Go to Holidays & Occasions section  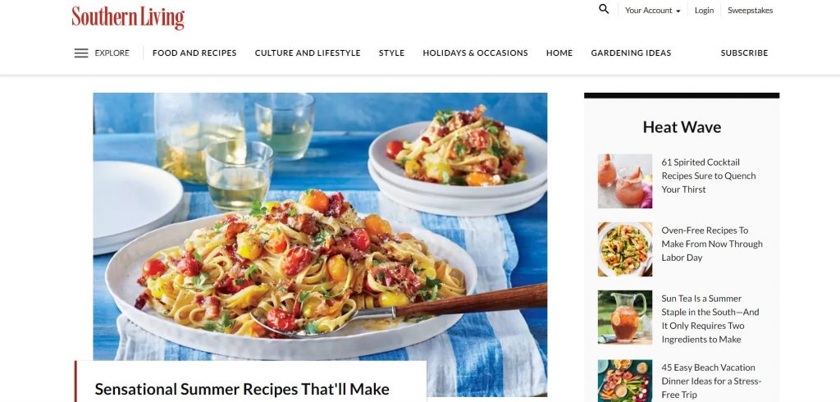pos(475,53)
